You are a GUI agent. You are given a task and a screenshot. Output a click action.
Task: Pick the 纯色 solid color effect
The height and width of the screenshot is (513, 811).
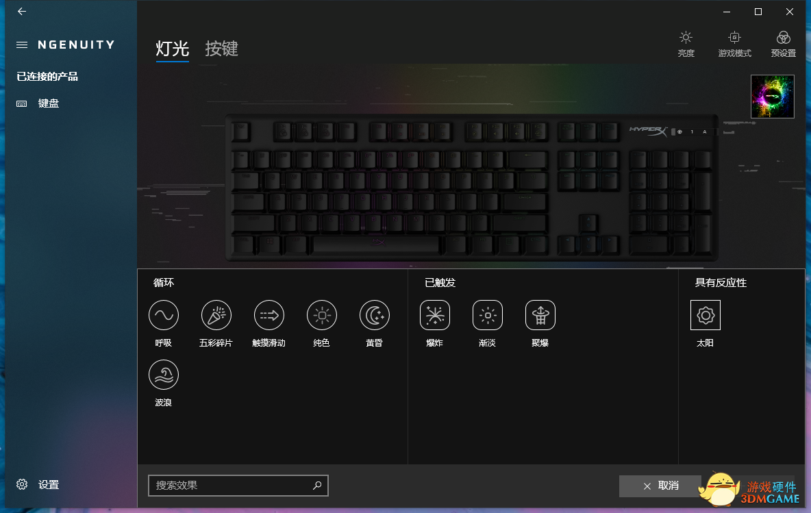coord(322,315)
